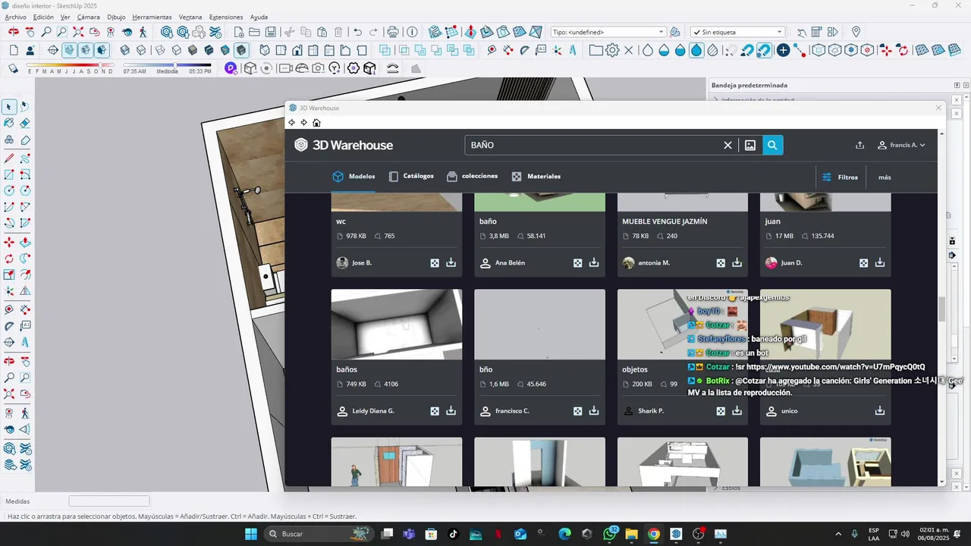Select the Rotate tool in left toolbar

click(9, 259)
